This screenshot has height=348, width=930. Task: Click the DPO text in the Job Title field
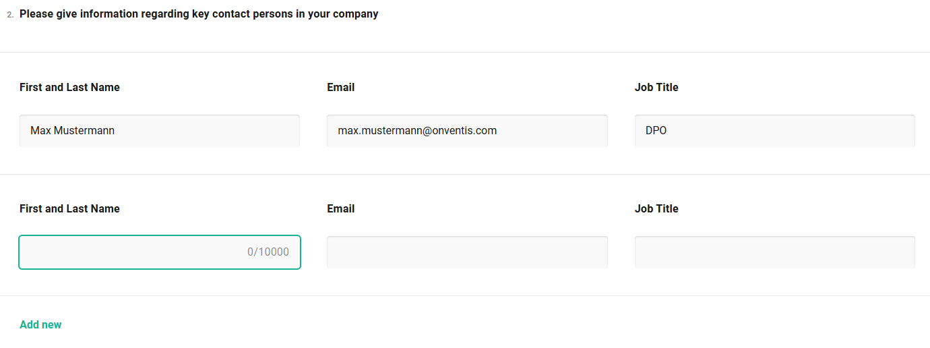(x=656, y=131)
